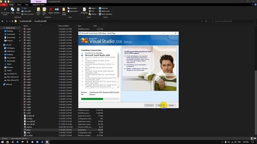Open Music under This PC

click(9, 64)
